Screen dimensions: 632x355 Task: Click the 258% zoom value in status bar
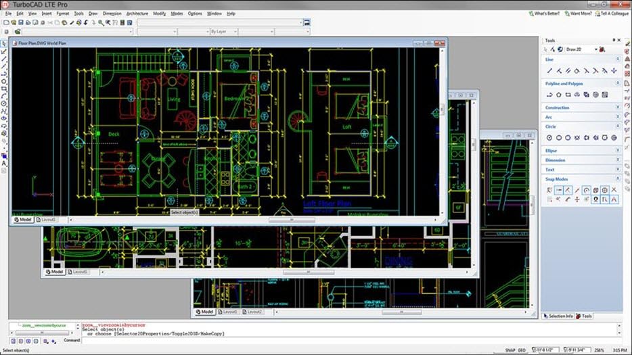pyautogui.click(x=600, y=350)
